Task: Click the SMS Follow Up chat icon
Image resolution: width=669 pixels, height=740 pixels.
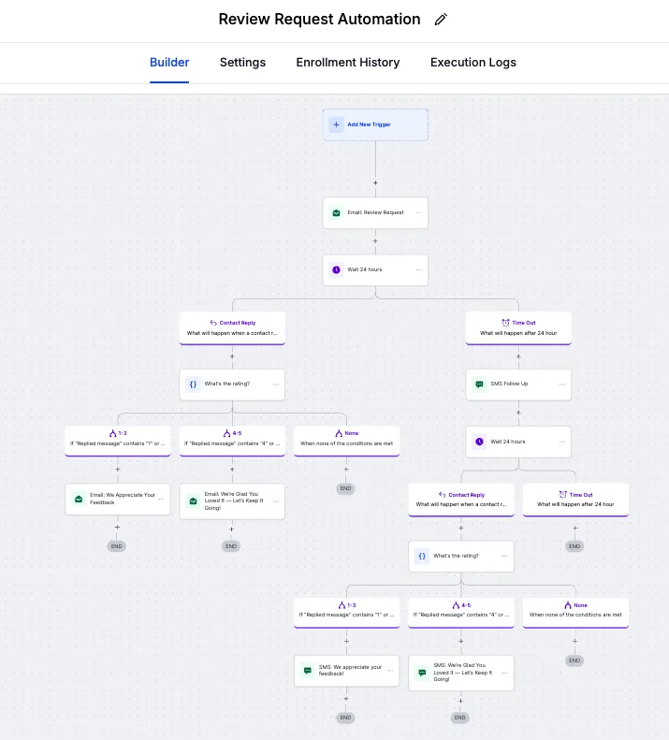Action: (x=479, y=384)
